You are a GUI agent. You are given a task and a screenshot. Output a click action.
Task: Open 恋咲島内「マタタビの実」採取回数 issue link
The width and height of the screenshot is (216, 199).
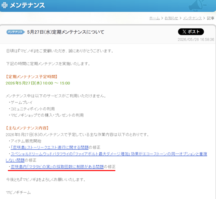57,167
